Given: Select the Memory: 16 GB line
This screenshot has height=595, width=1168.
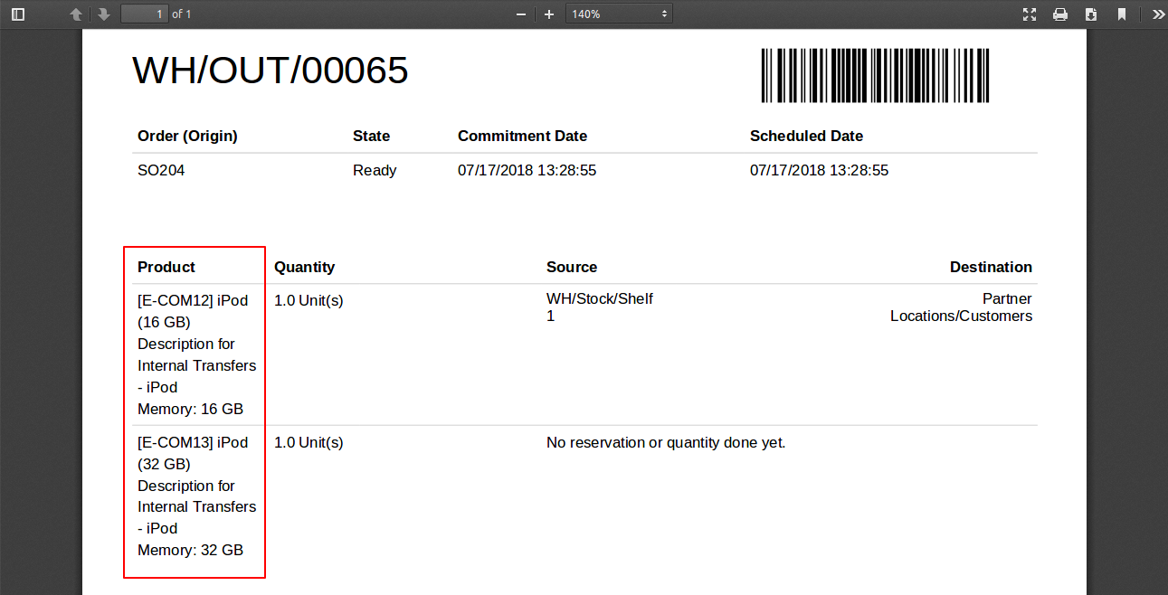Looking at the screenshot, I should click(x=190, y=409).
